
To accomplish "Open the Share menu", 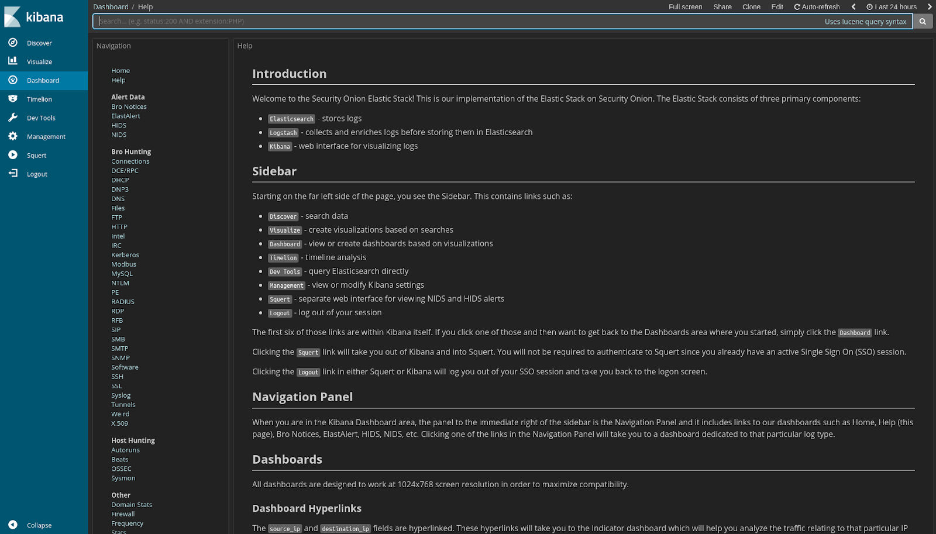I will pyautogui.click(x=722, y=7).
